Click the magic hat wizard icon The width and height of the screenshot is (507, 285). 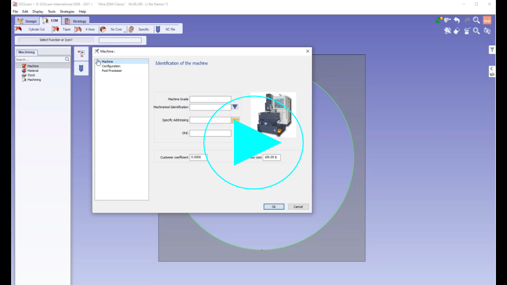point(467,31)
